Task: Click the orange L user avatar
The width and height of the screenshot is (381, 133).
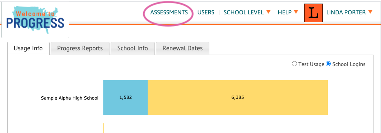Action: (313, 13)
